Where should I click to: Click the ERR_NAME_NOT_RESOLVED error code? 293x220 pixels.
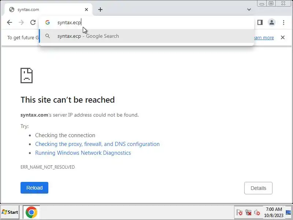coord(48,167)
